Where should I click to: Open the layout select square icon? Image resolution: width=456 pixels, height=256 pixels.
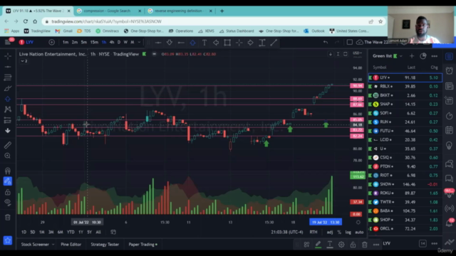(350, 43)
